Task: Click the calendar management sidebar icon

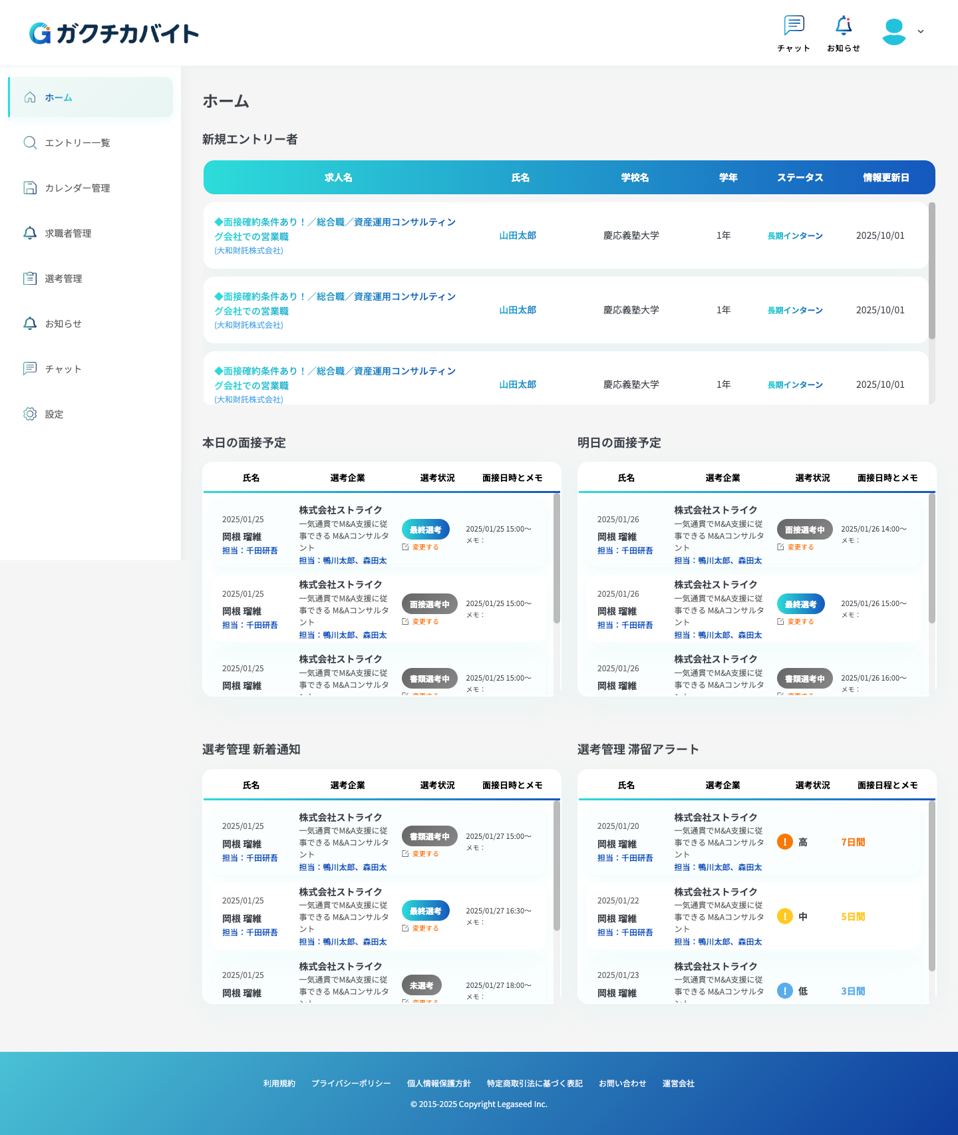Action: [30, 188]
